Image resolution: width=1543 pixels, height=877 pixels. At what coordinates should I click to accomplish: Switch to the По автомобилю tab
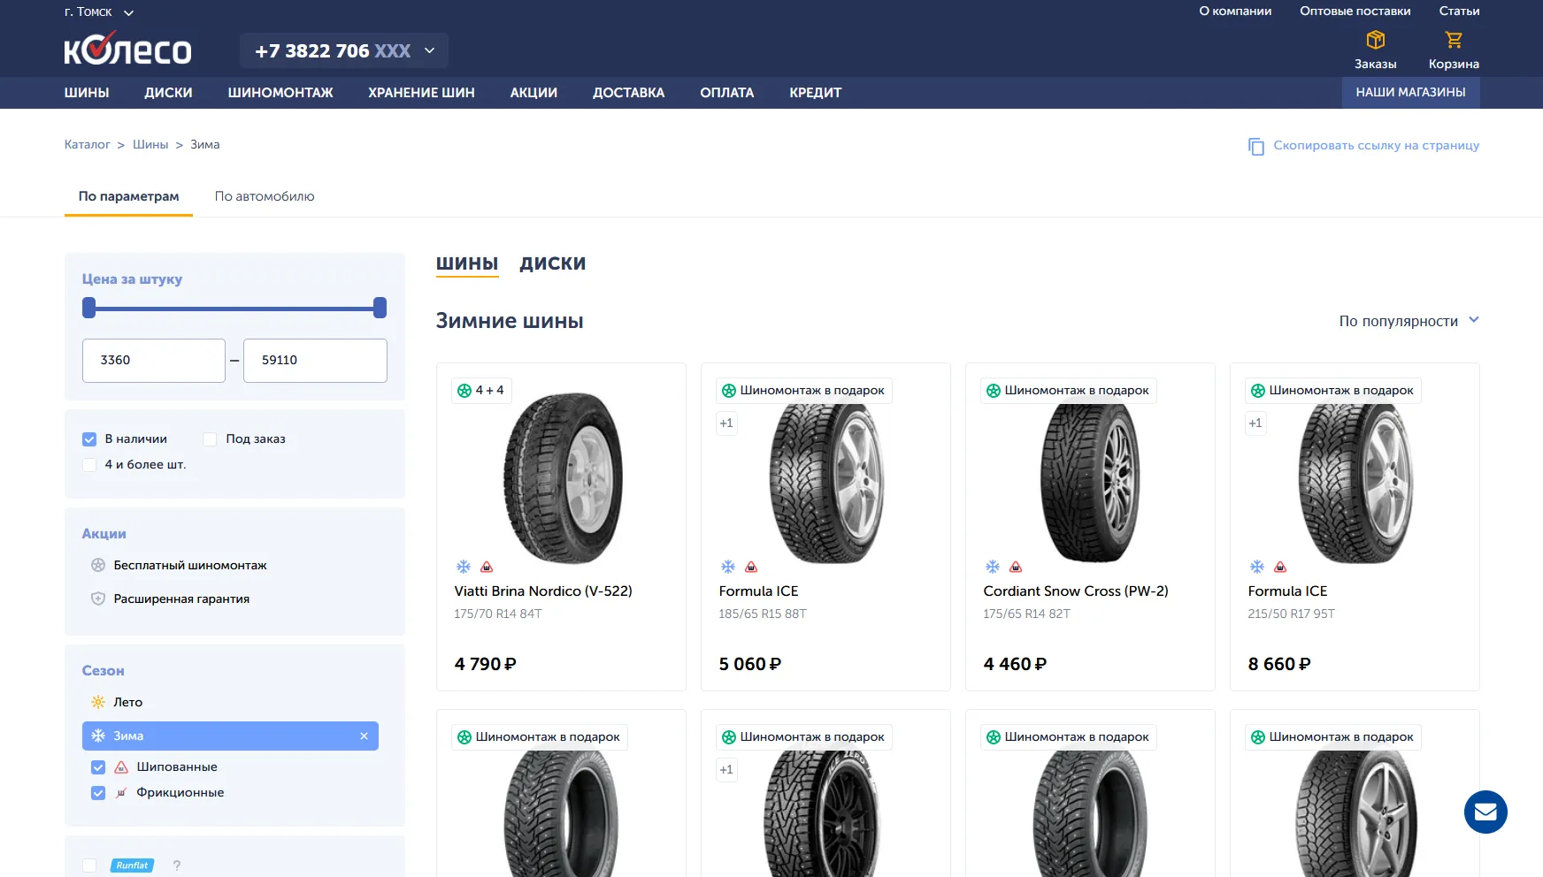coord(265,196)
